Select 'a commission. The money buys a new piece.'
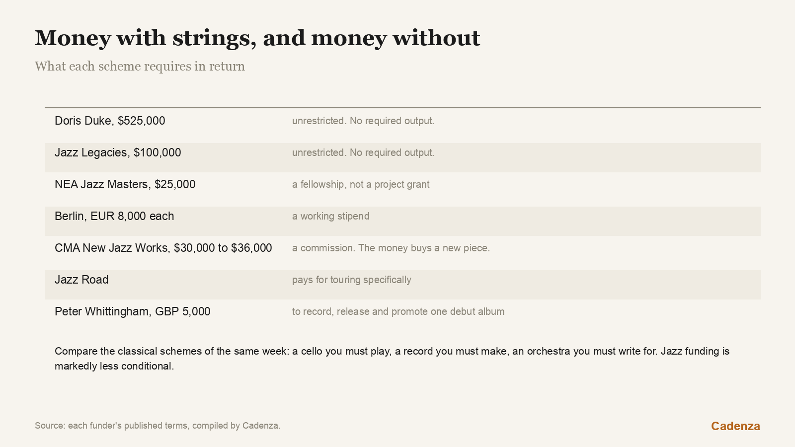This screenshot has width=795, height=447. coord(391,248)
